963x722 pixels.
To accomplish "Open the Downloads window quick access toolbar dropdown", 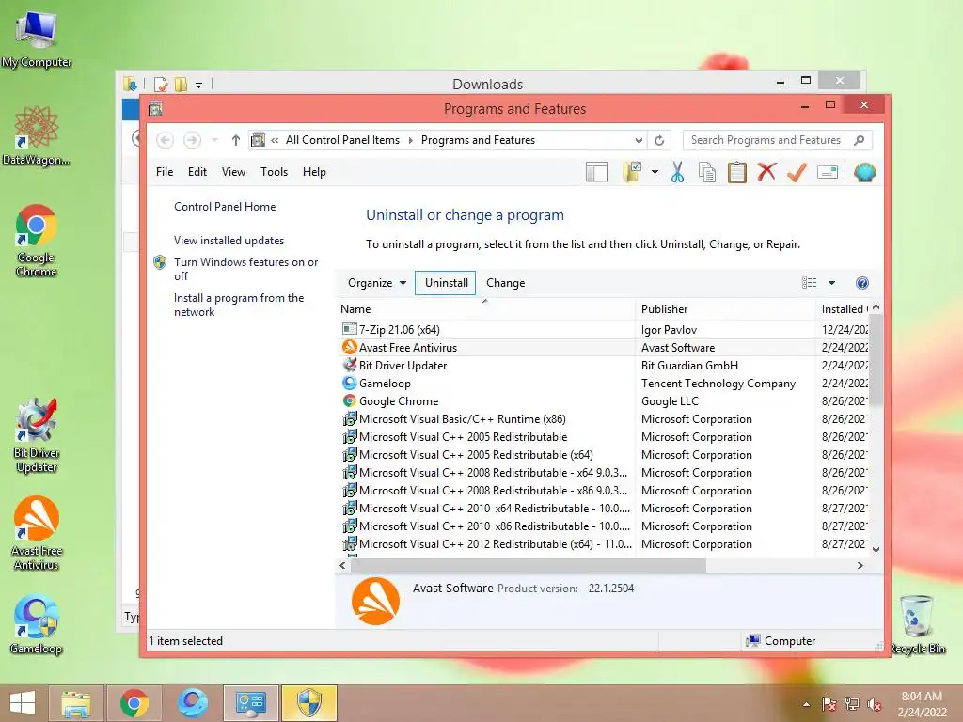I will pos(199,85).
